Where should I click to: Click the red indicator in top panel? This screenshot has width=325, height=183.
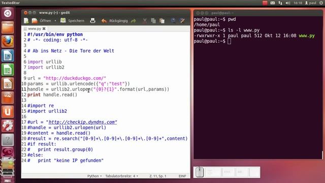coord(265,3)
